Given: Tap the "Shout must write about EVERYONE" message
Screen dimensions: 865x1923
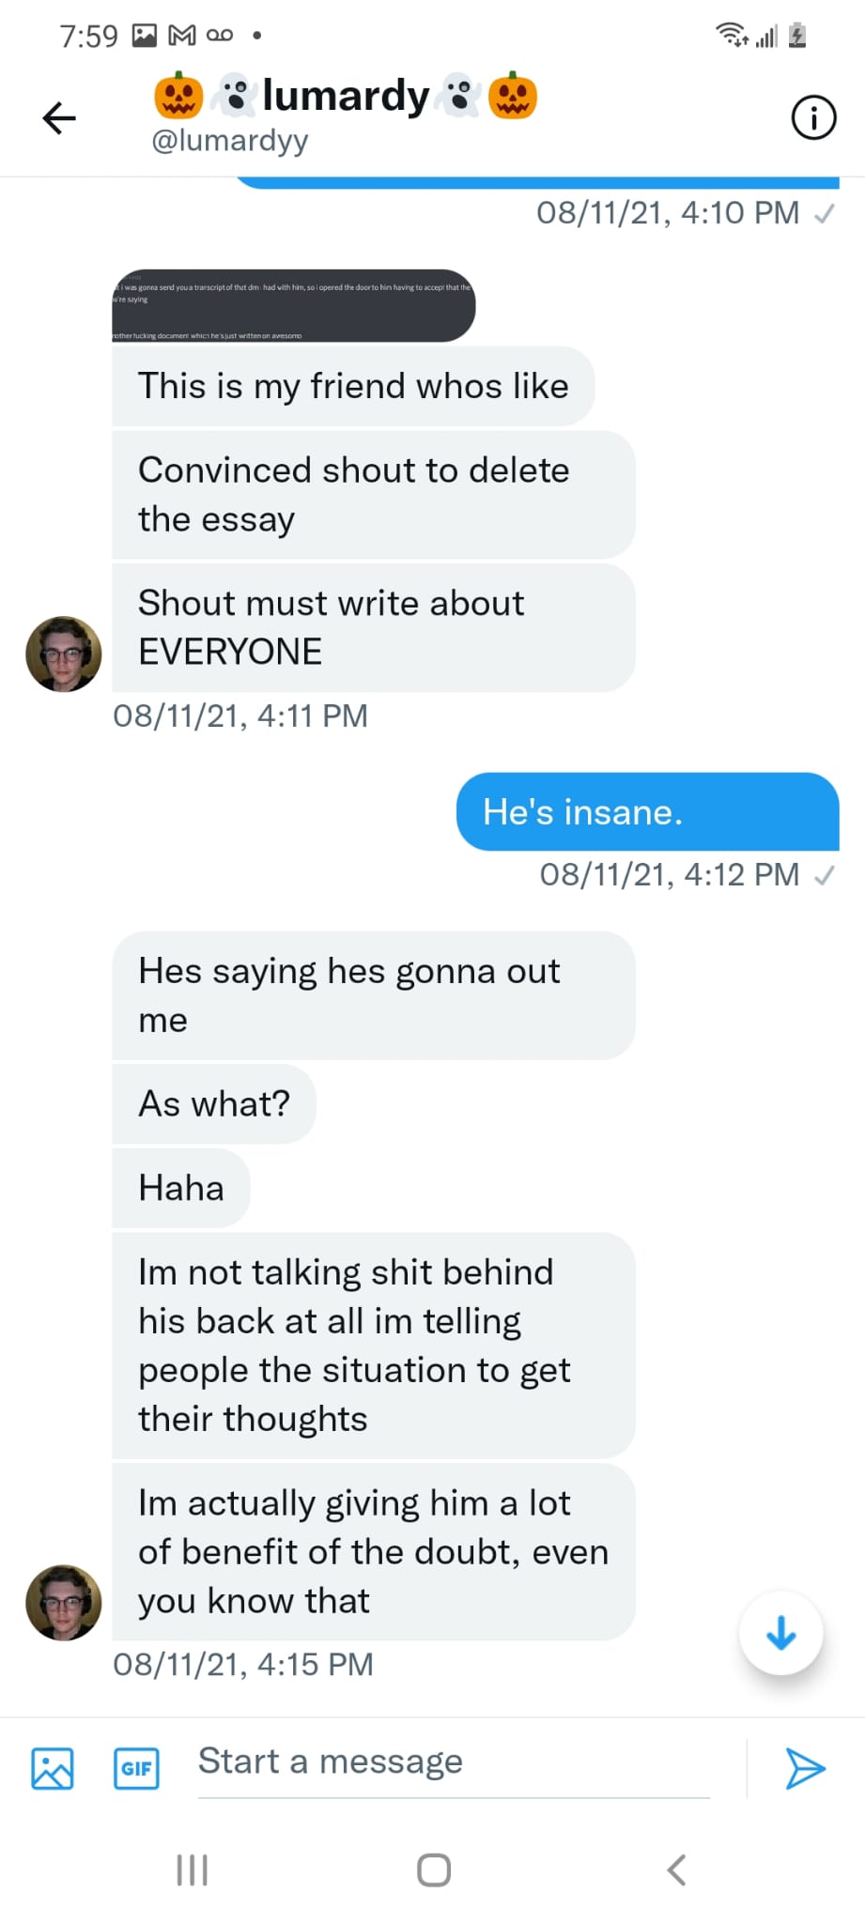Looking at the screenshot, I should point(373,627).
